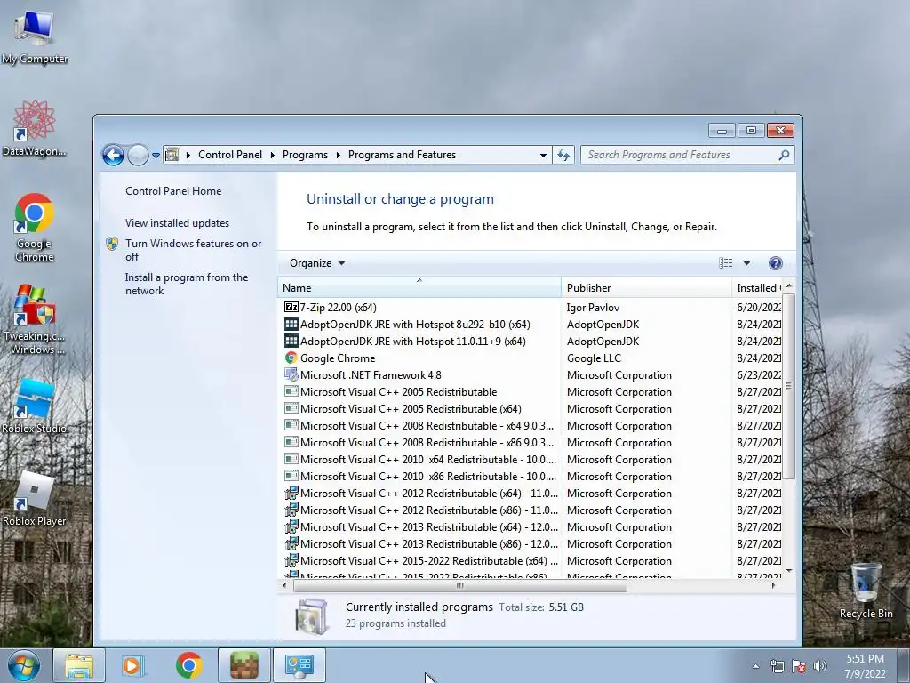Click the Windows Start orb
Image resolution: width=910 pixels, height=683 pixels.
point(24,665)
